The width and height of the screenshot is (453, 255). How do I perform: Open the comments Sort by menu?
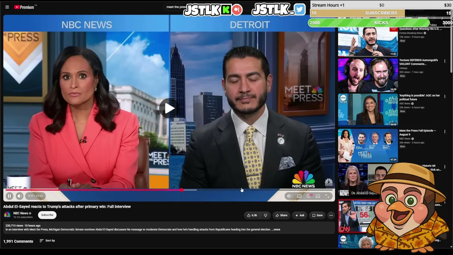click(47, 241)
